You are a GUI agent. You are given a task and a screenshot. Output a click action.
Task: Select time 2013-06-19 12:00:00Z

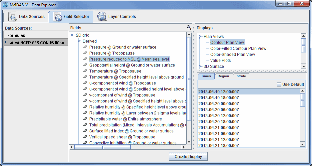coord(249,92)
